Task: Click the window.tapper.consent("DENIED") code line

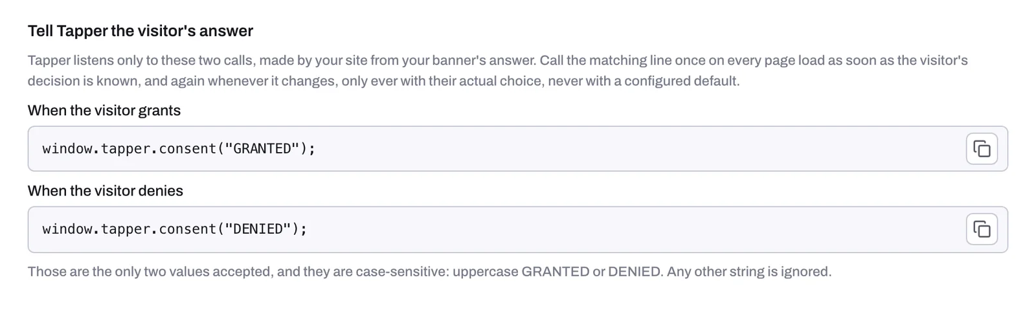Action: pyautogui.click(x=175, y=229)
